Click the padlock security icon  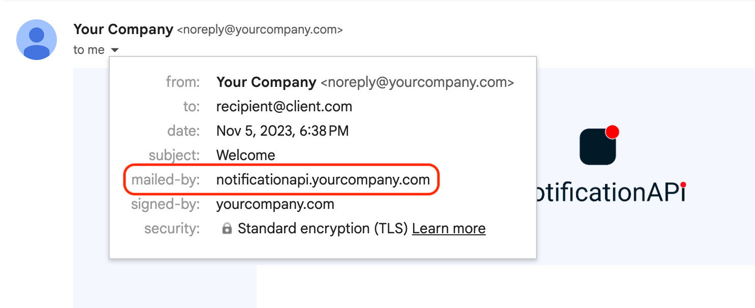227,229
